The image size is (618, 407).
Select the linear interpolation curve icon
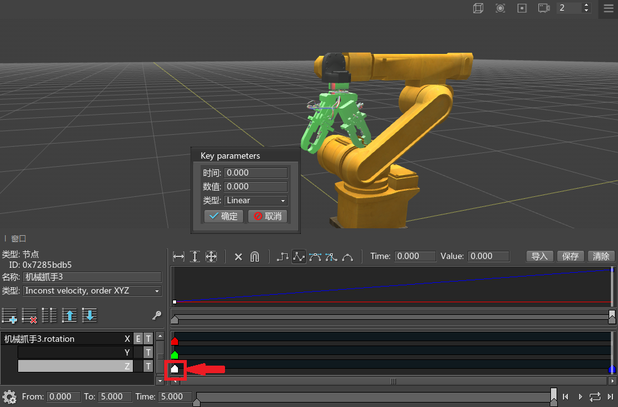(299, 256)
